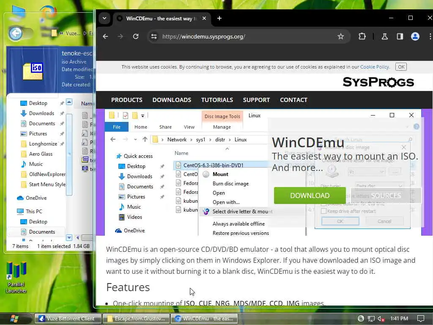Switch to Escape.from.Grustov taskbar button
433x325 pixels.
(136, 319)
